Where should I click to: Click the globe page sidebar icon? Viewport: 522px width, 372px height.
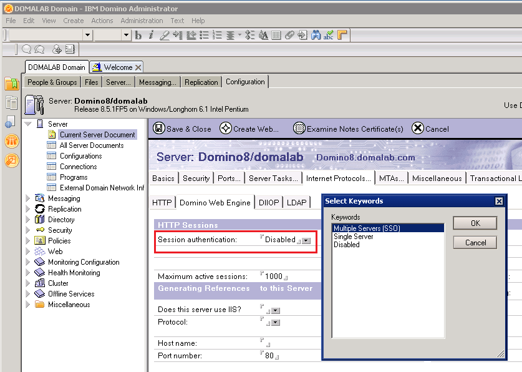pyautogui.click(x=10, y=122)
